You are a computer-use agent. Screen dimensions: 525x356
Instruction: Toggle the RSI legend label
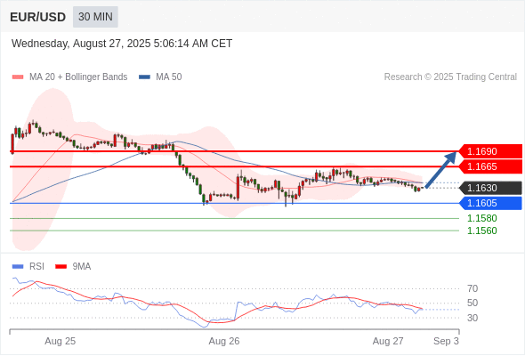point(36,267)
